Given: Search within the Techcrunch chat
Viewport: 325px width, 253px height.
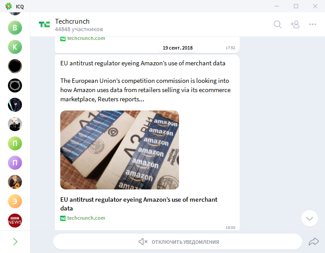Looking at the screenshot, I should coord(278,25).
